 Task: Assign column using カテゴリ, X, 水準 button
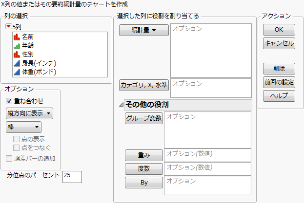[x=144, y=86]
